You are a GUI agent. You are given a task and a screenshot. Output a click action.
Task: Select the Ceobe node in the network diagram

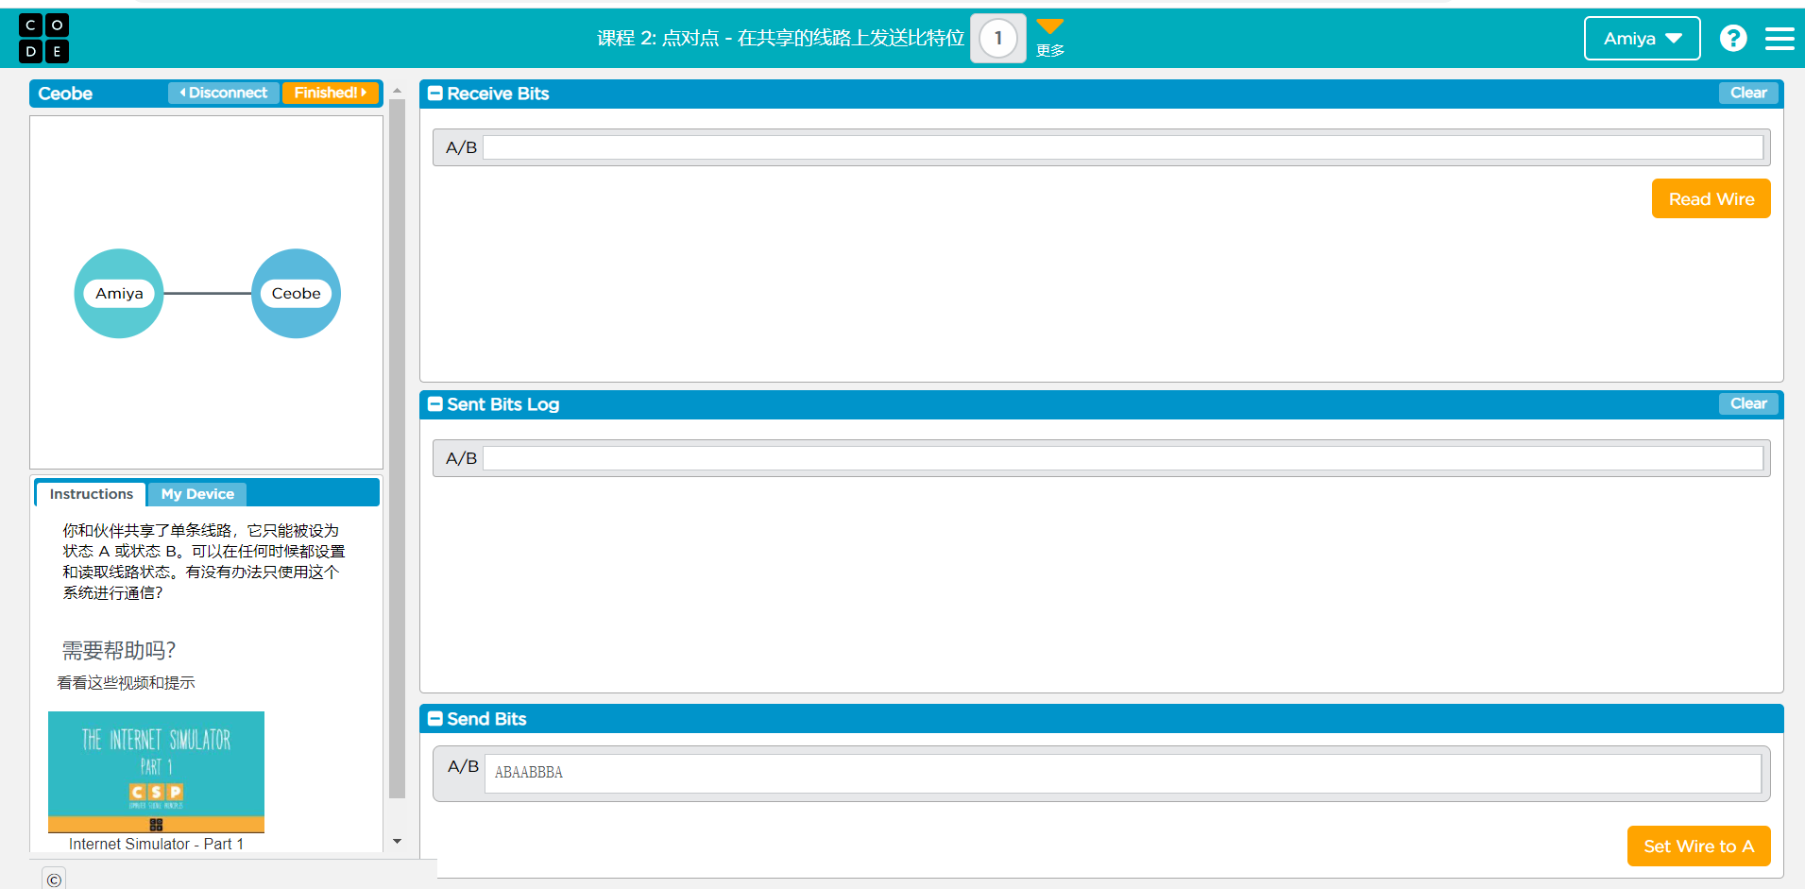click(296, 294)
